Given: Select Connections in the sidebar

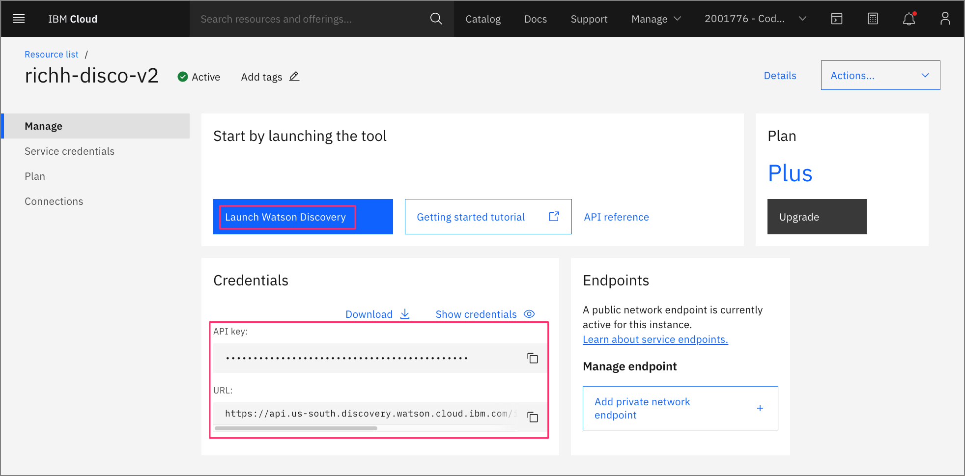Looking at the screenshot, I should [x=54, y=201].
